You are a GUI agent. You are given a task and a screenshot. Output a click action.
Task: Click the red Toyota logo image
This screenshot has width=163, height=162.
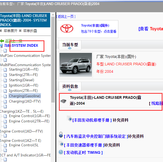[67, 28]
